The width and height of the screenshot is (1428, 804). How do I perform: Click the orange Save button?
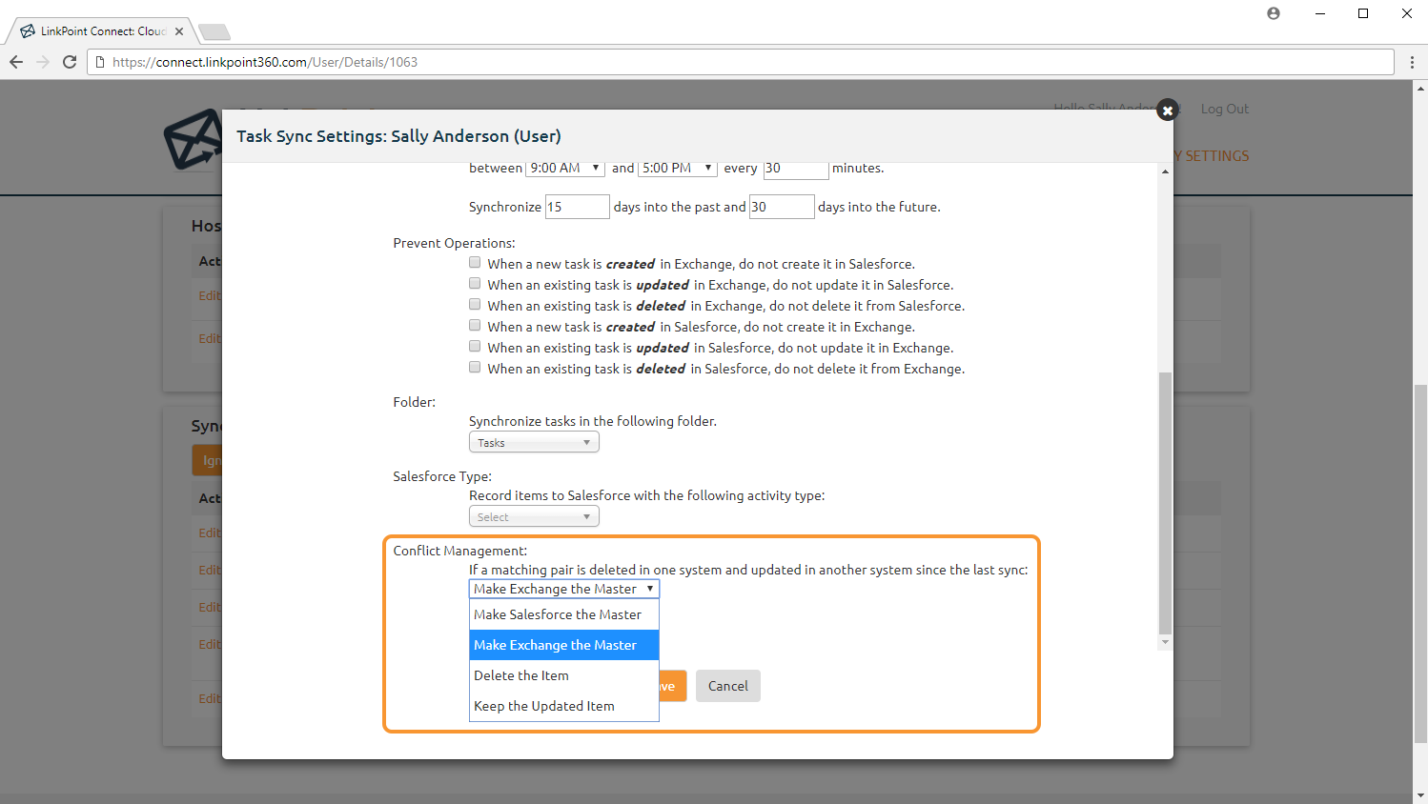click(672, 686)
